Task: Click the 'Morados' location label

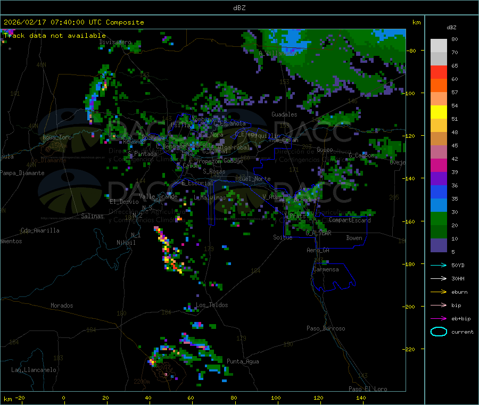Action: pos(62,305)
